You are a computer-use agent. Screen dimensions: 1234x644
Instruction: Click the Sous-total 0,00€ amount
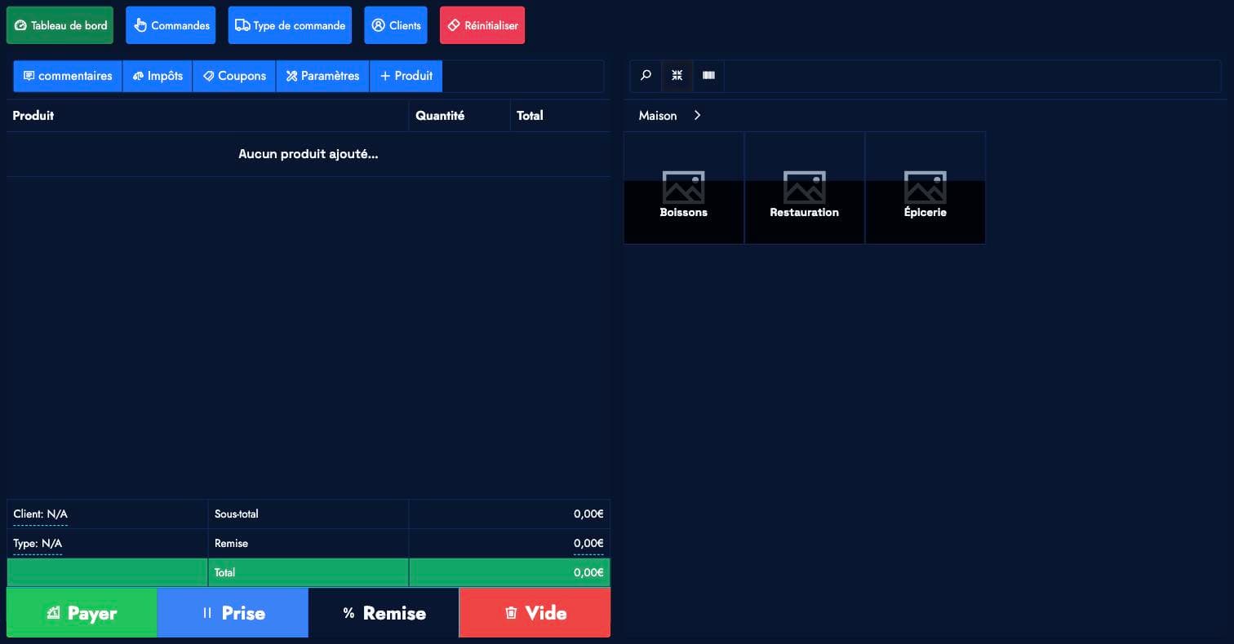[588, 514]
